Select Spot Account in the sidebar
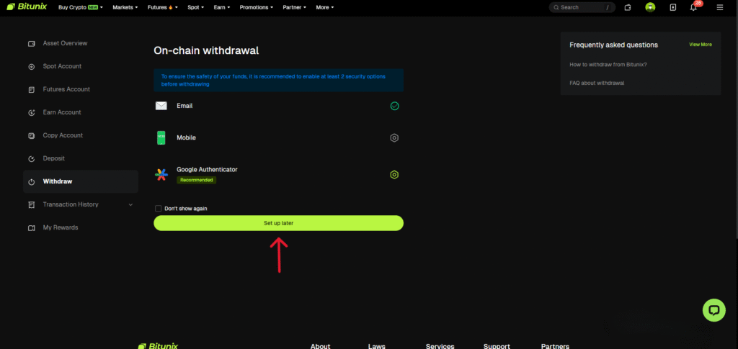738x349 pixels. tap(62, 66)
